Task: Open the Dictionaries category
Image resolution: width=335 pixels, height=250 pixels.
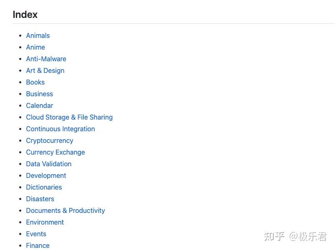Action: click(x=44, y=187)
